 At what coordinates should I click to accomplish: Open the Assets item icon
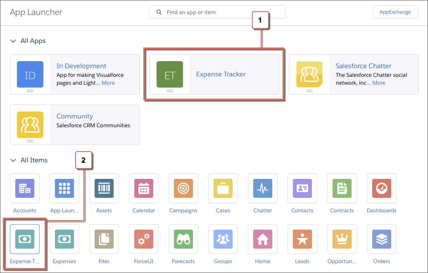[104, 188]
